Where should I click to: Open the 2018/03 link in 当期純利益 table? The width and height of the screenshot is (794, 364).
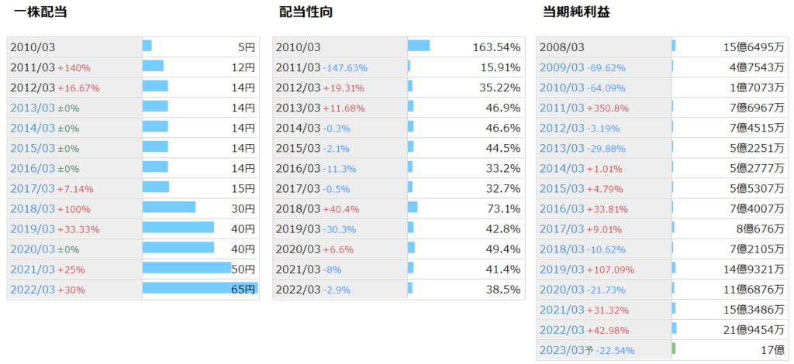point(562,249)
